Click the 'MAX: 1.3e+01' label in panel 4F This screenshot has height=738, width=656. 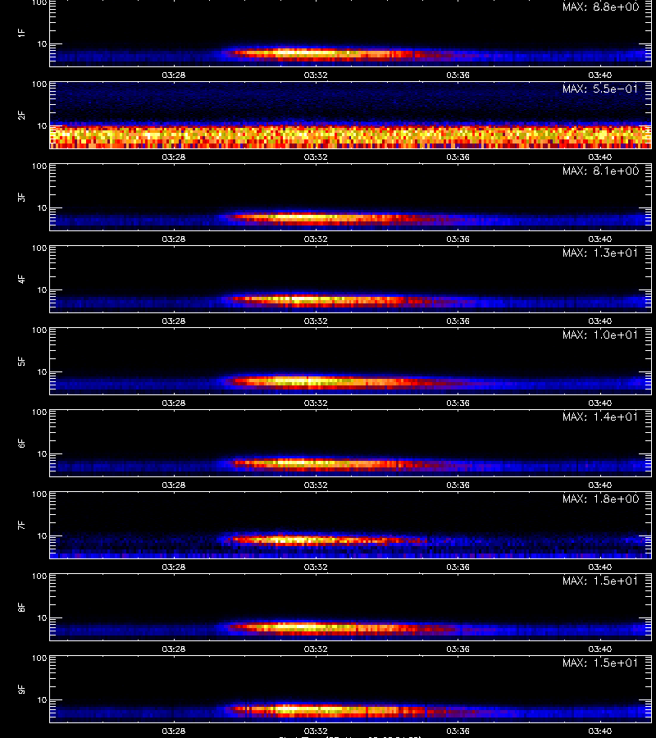point(600,253)
